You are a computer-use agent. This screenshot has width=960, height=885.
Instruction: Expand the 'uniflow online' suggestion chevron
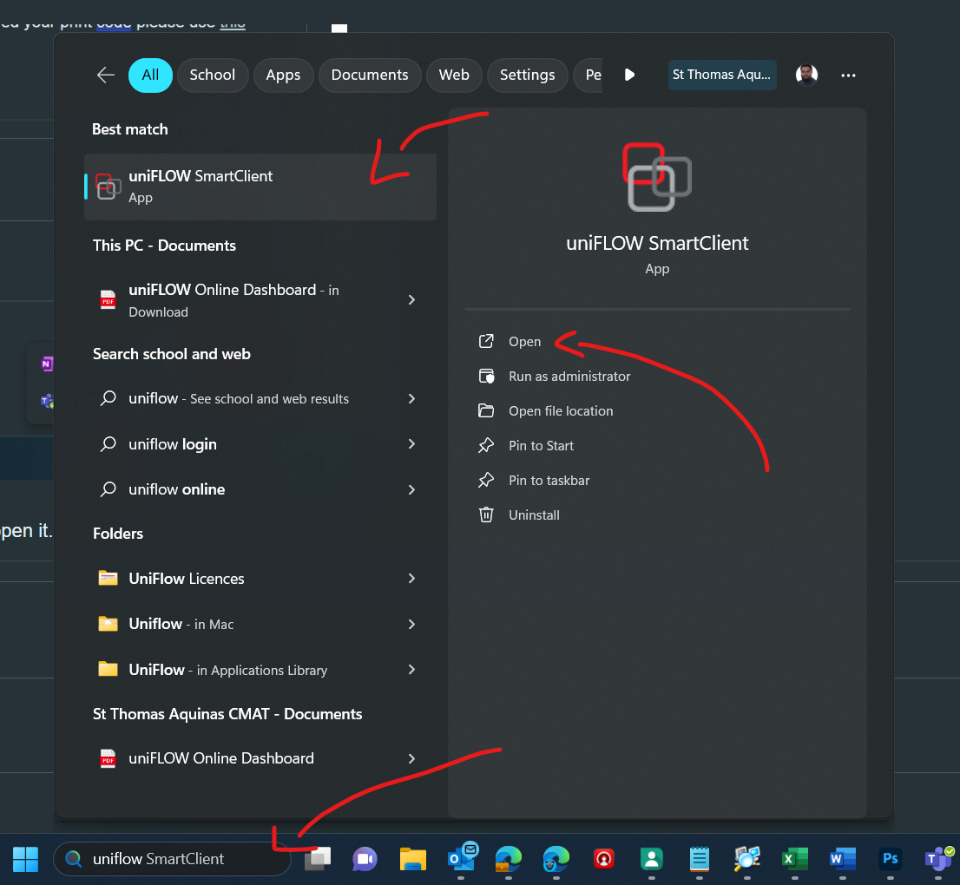pyautogui.click(x=411, y=489)
